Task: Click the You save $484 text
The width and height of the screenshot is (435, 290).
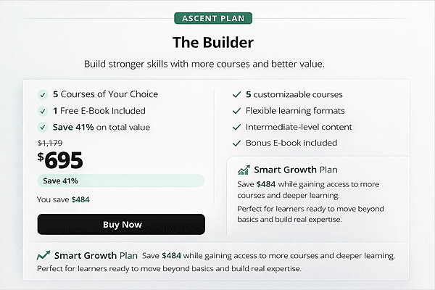Action: tap(63, 199)
